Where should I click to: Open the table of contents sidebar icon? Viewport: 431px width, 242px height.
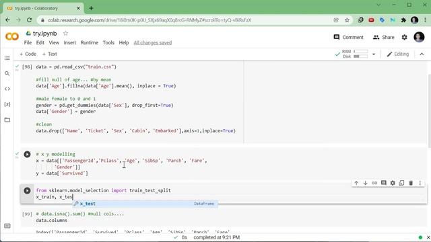(7, 58)
